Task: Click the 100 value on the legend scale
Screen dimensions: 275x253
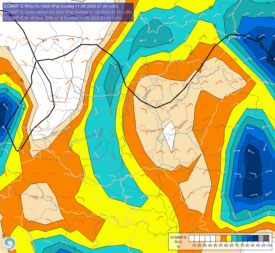Action: (269, 245)
